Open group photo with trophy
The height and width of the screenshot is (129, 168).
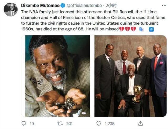coord(131,76)
